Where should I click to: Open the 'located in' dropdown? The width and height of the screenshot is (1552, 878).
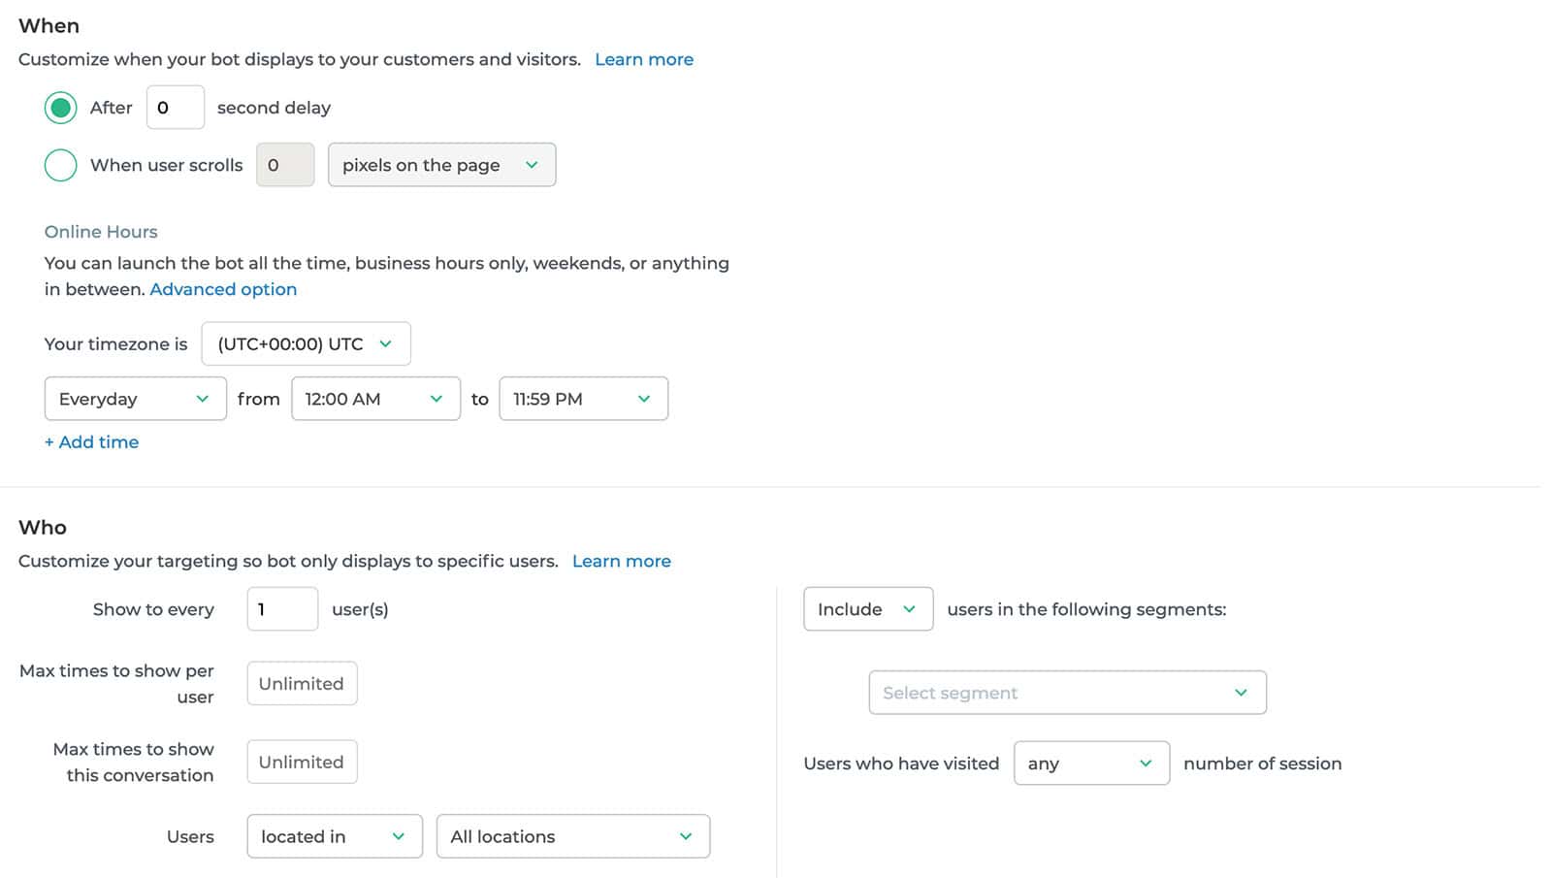335,836
